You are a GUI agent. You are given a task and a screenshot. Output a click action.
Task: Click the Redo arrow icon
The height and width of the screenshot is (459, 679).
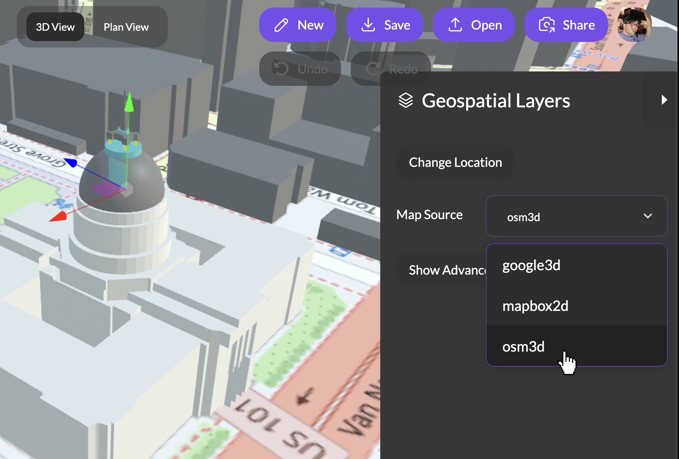pos(372,68)
